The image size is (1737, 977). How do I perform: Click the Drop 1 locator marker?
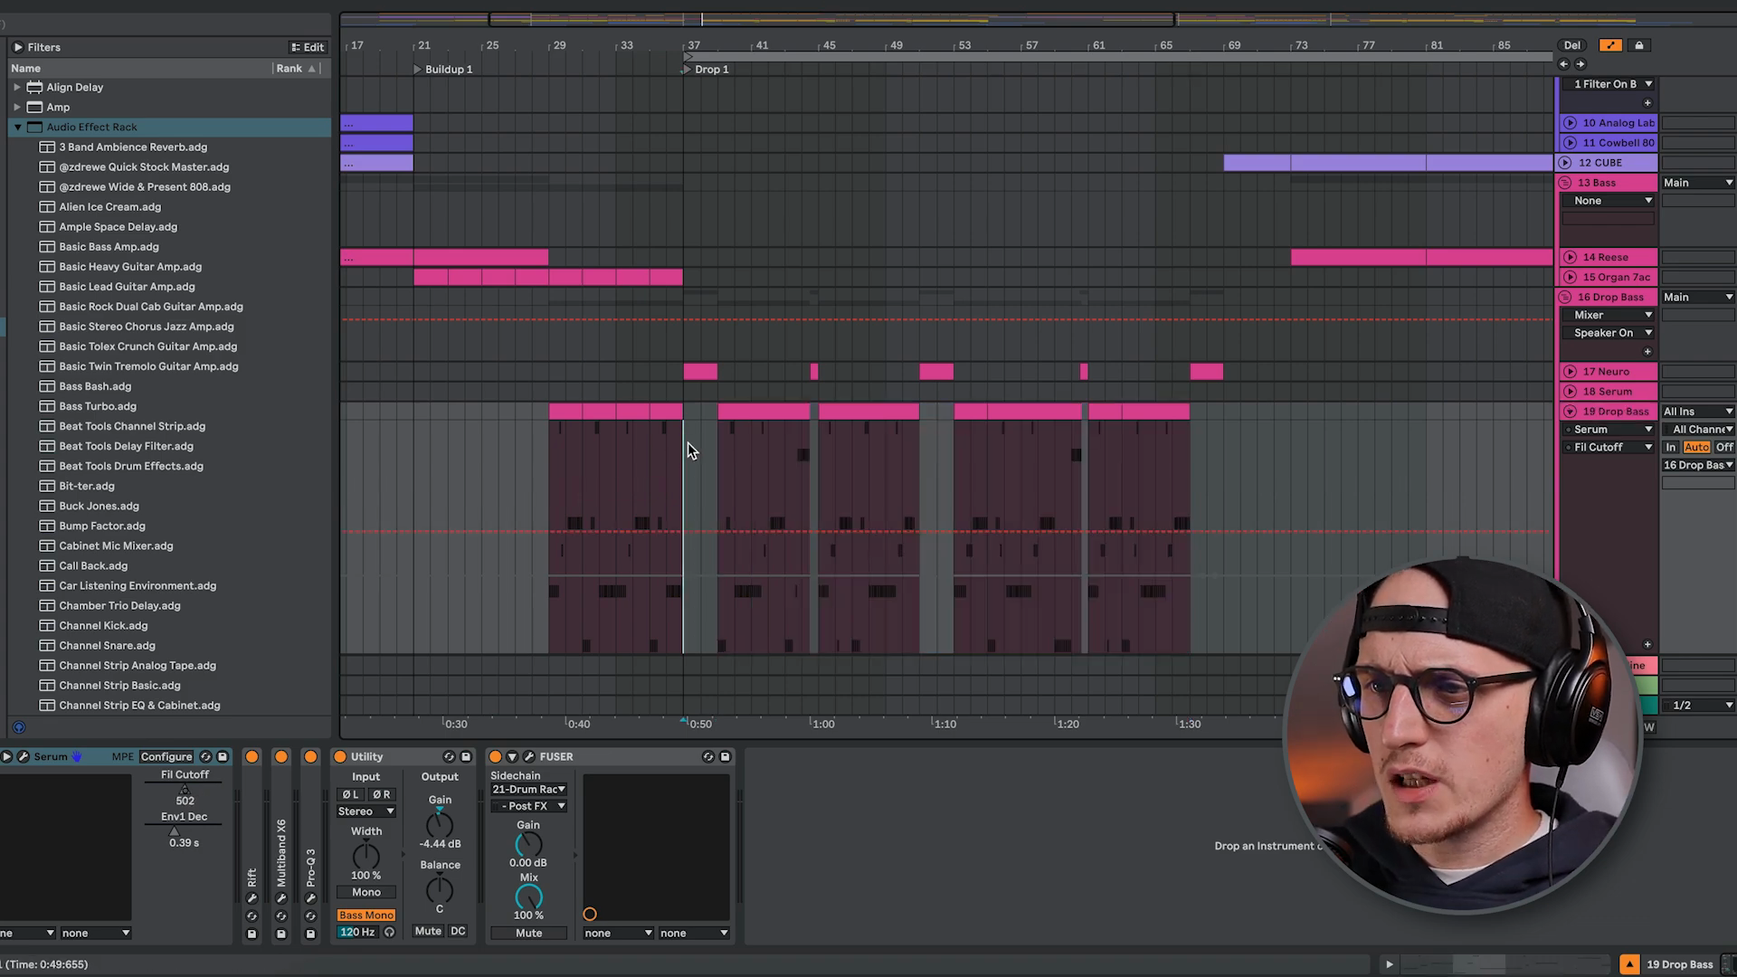(688, 70)
